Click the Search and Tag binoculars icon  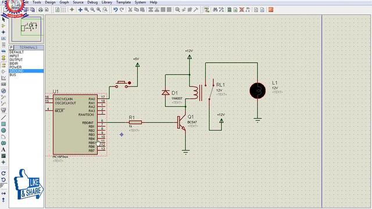pyautogui.click(x=215, y=10)
